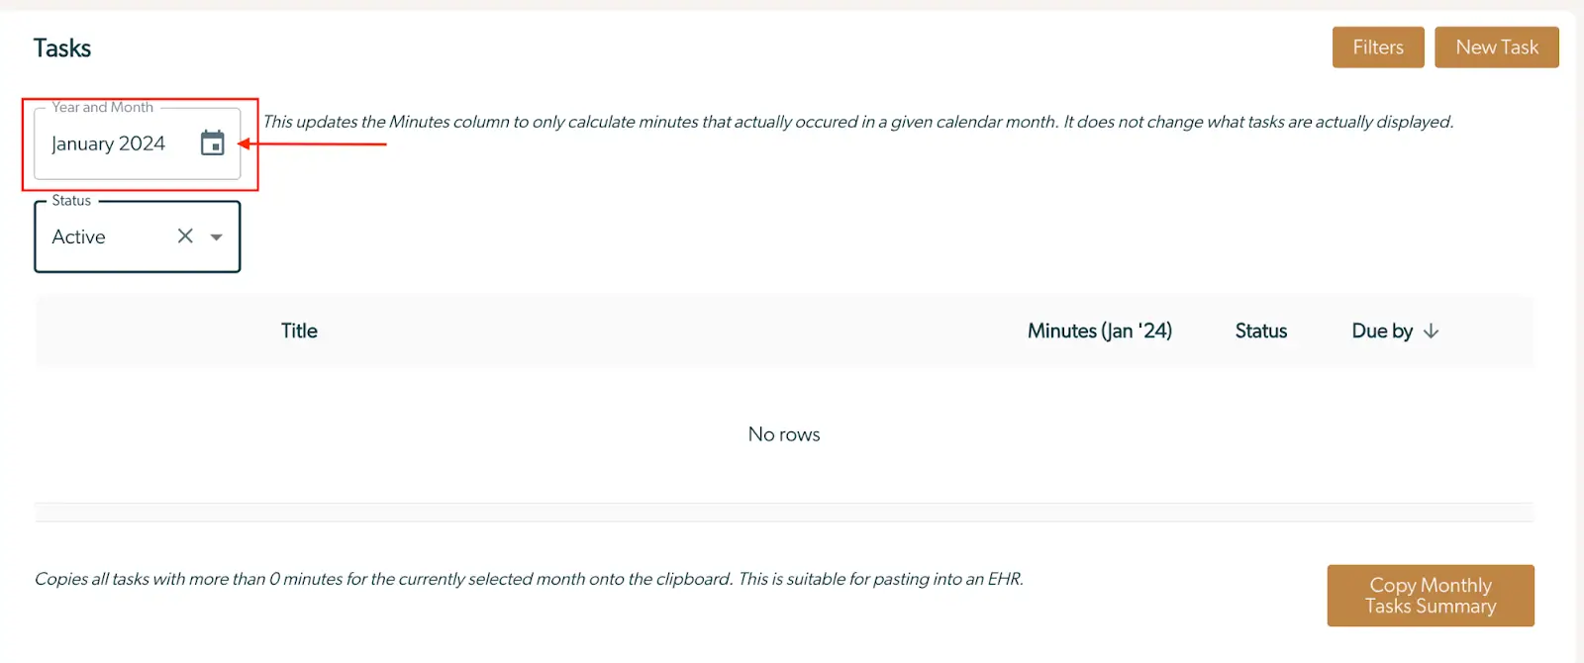The image size is (1584, 663).
Task: Expand the Status filter options
Action: [217, 237]
